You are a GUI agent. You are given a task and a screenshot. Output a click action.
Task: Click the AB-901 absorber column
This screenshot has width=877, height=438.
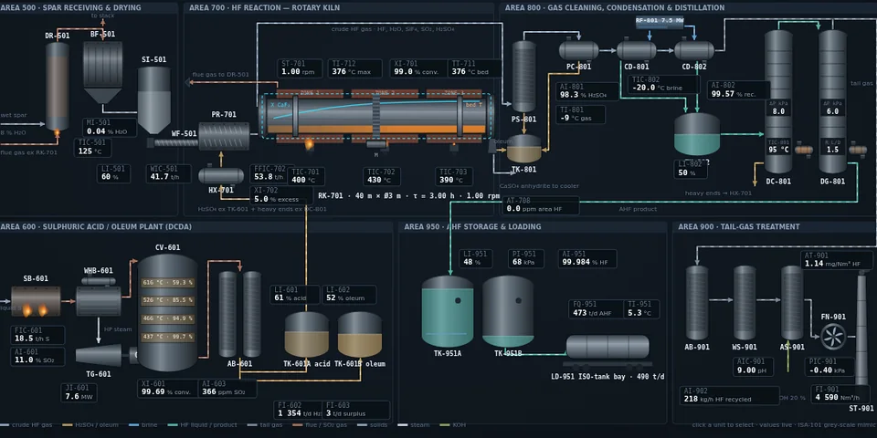(x=697, y=303)
